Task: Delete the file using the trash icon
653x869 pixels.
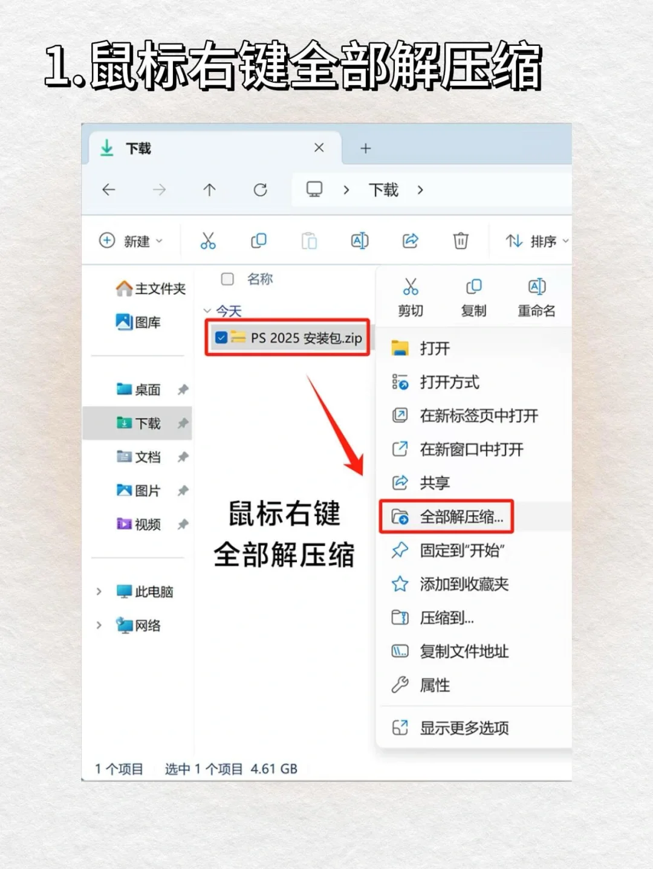Action: [x=461, y=241]
